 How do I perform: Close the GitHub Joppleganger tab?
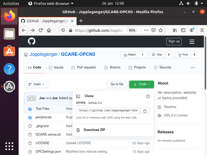[72, 21]
